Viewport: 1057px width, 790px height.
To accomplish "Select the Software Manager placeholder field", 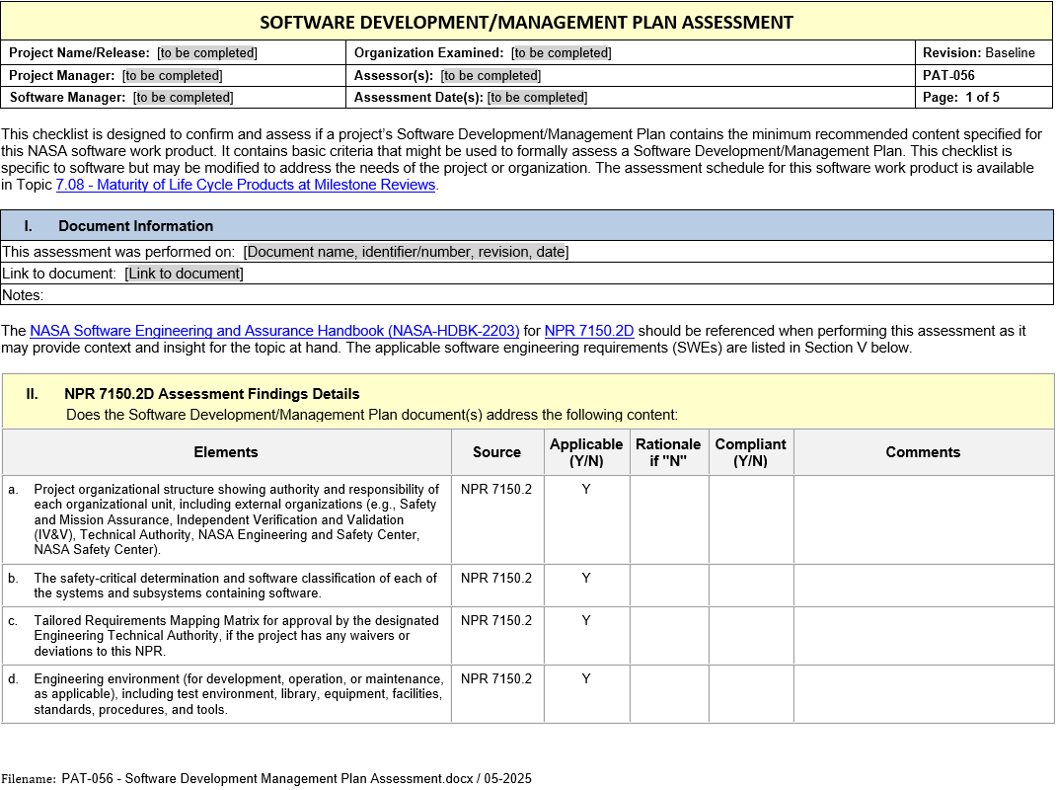I will [184, 97].
